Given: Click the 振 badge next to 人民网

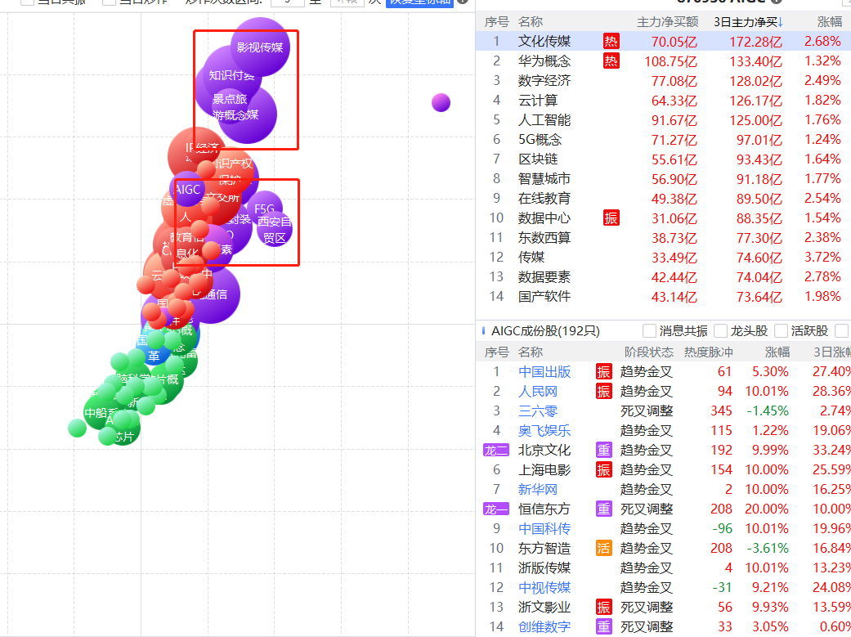Looking at the screenshot, I should pos(603,392).
